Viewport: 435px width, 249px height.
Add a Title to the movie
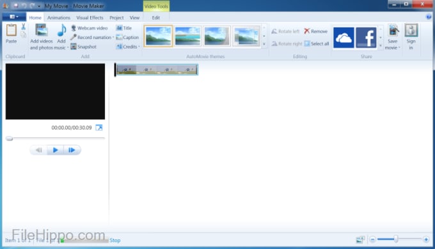[x=124, y=28]
